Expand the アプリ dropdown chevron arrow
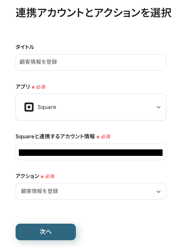Screen dimensions: 192x247 [x=158, y=107]
